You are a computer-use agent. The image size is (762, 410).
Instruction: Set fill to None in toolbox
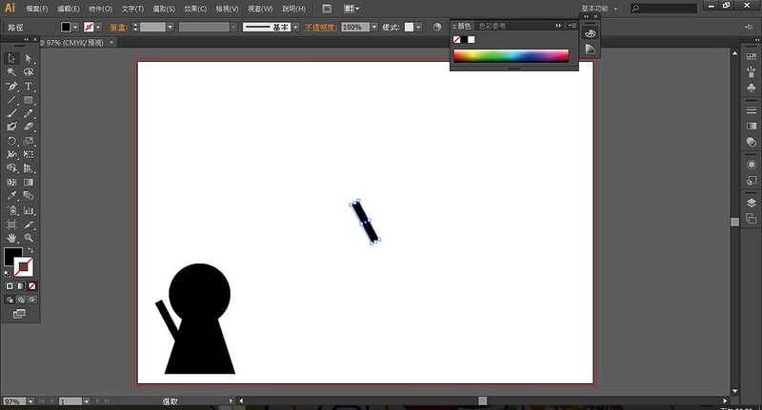tap(32, 285)
